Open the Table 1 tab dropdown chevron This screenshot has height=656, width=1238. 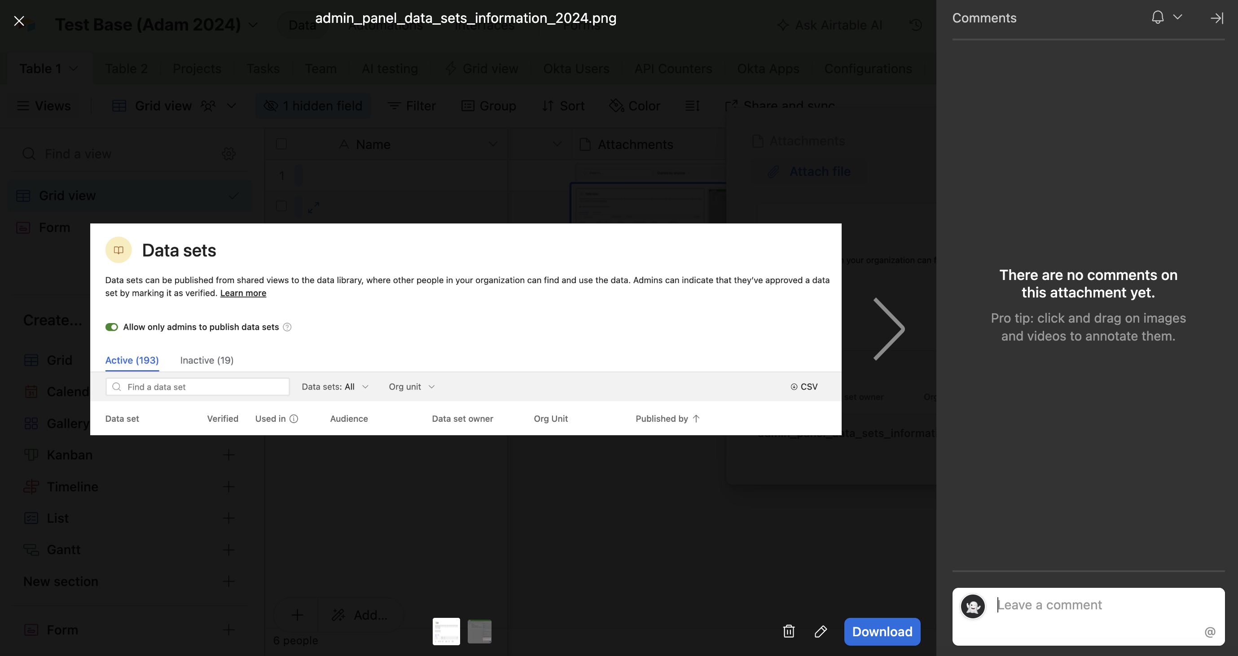click(x=74, y=68)
